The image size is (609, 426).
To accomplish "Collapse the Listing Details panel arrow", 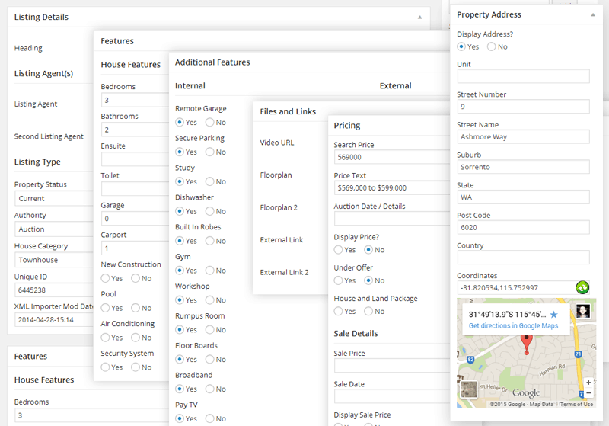I will click(x=419, y=17).
